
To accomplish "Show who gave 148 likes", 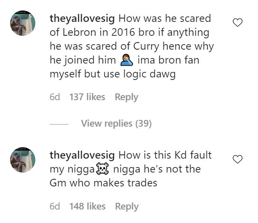I will click(x=87, y=207).
